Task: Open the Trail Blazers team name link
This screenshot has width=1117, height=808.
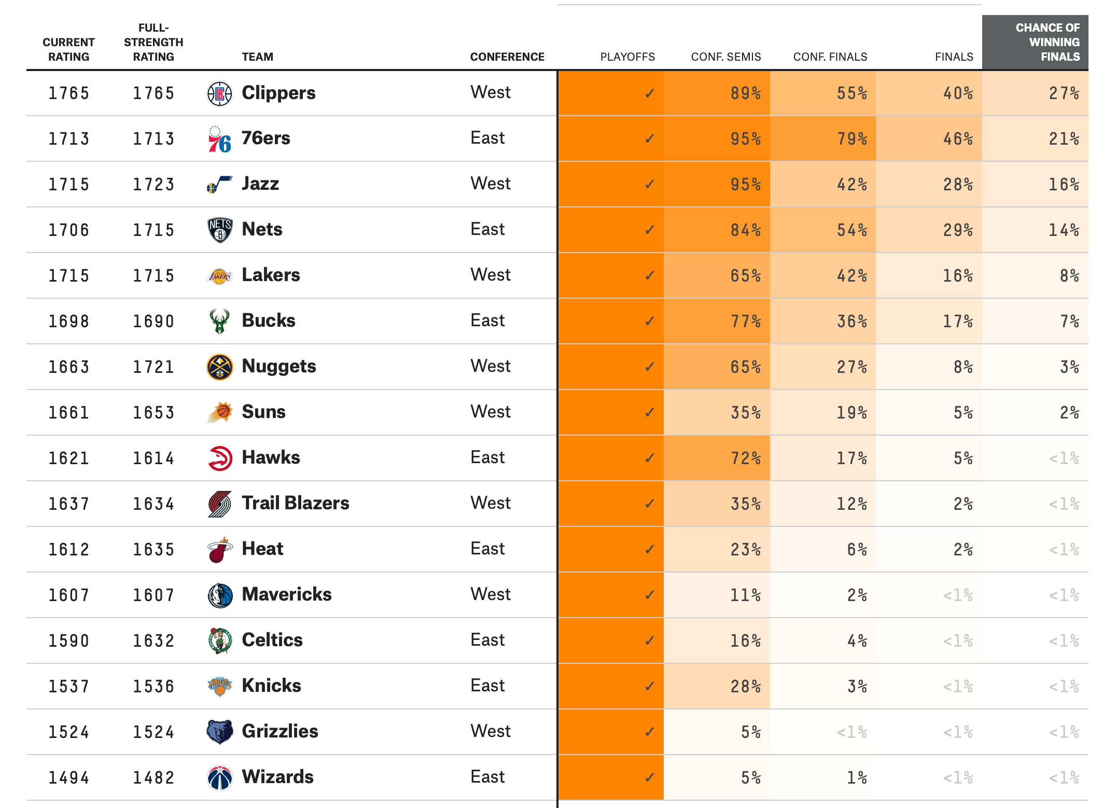Action: pos(295,503)
